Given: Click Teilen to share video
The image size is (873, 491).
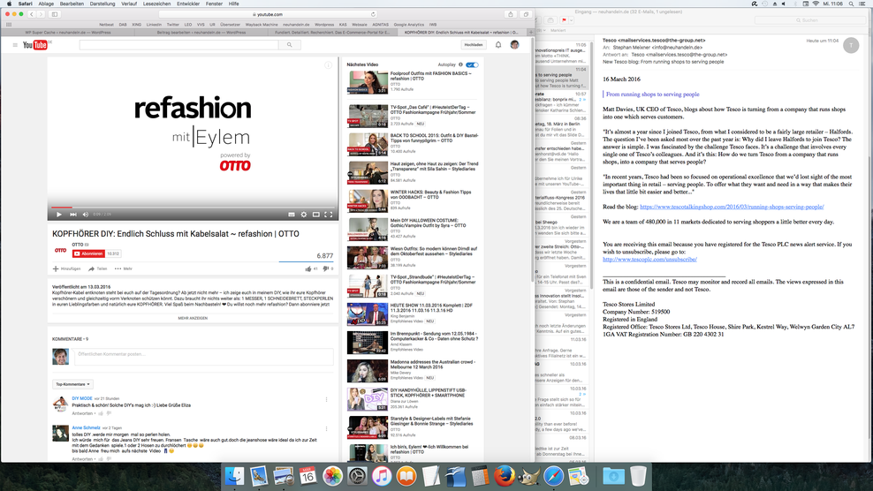Looking at the screenshot, I should coord(97,268).
